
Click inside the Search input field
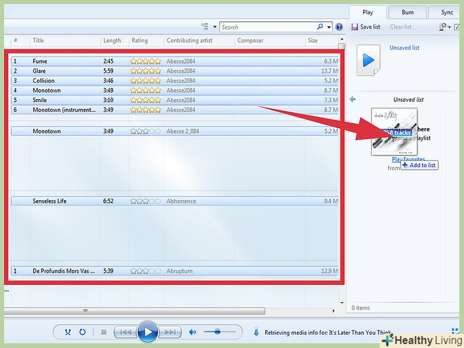268,27
